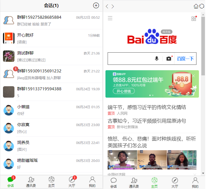Open the 饲养员 conversation
The height and width of the screenshot is (189, 206).
[x=51, y=146]
